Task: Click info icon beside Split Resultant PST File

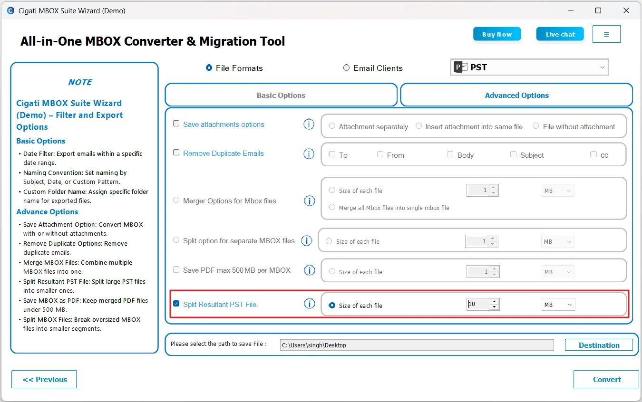Action: [x=309, y=304]
